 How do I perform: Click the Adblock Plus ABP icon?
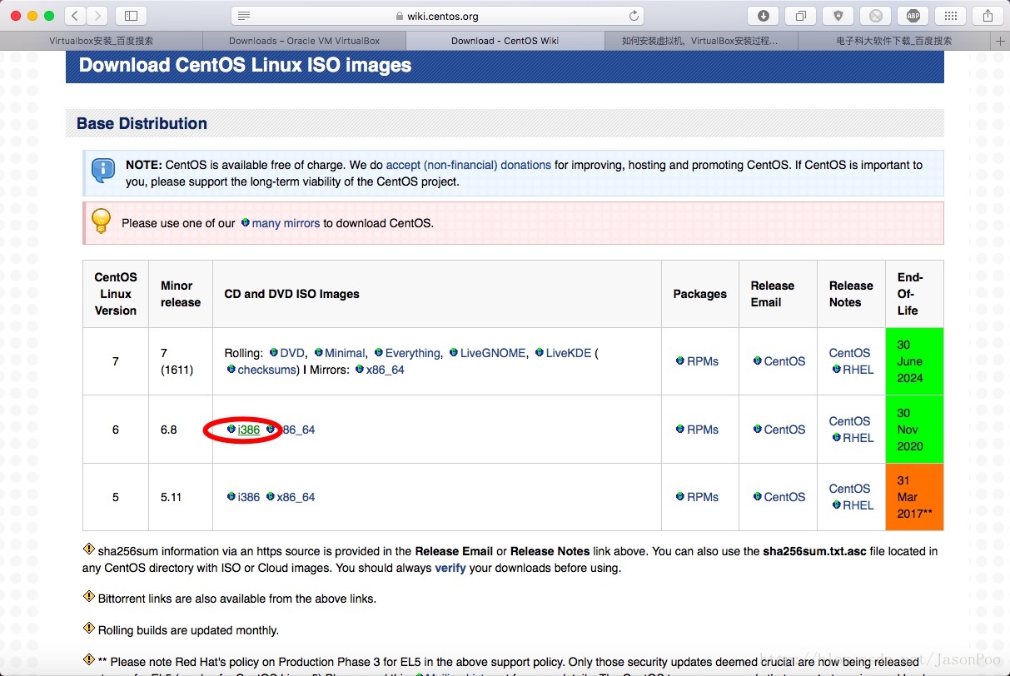[913, 15]
